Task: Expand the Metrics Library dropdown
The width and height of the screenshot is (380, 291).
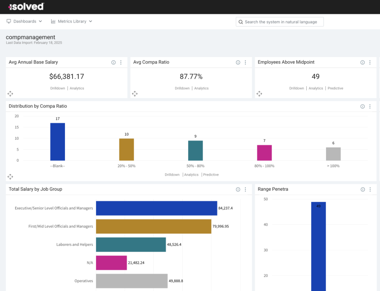Action: point(71,21)
